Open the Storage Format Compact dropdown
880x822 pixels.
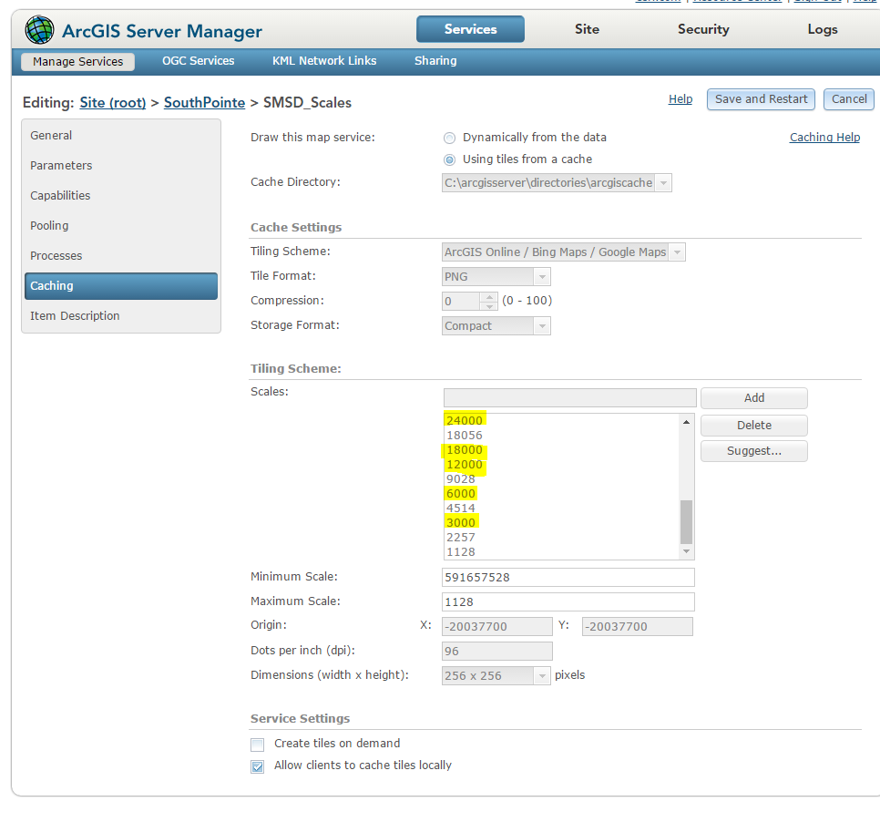542,325
